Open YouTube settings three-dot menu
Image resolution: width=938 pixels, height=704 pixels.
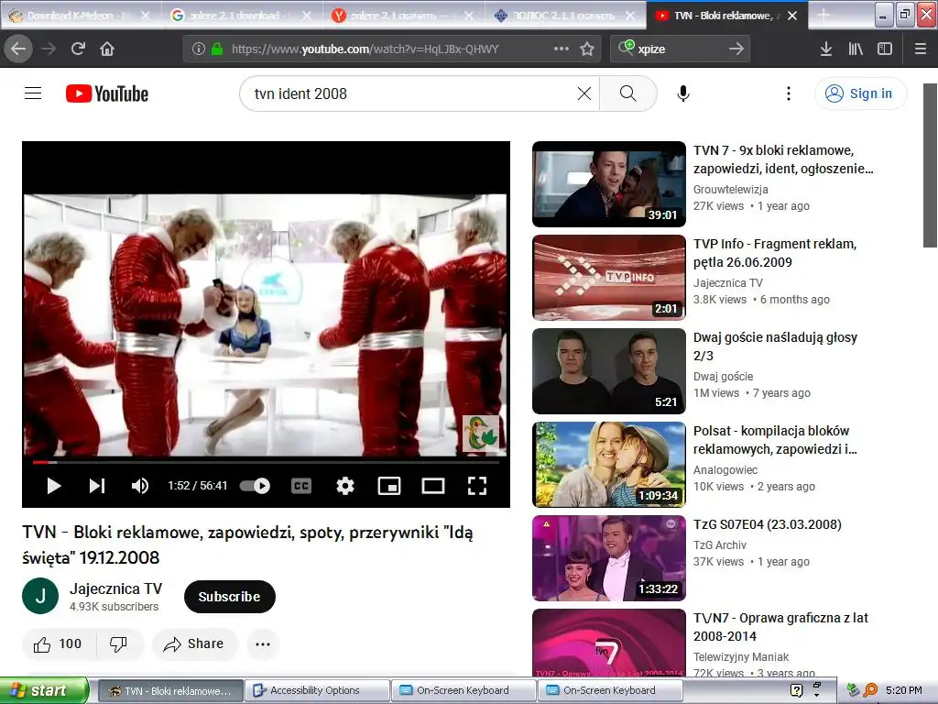[x=789, y=93]
